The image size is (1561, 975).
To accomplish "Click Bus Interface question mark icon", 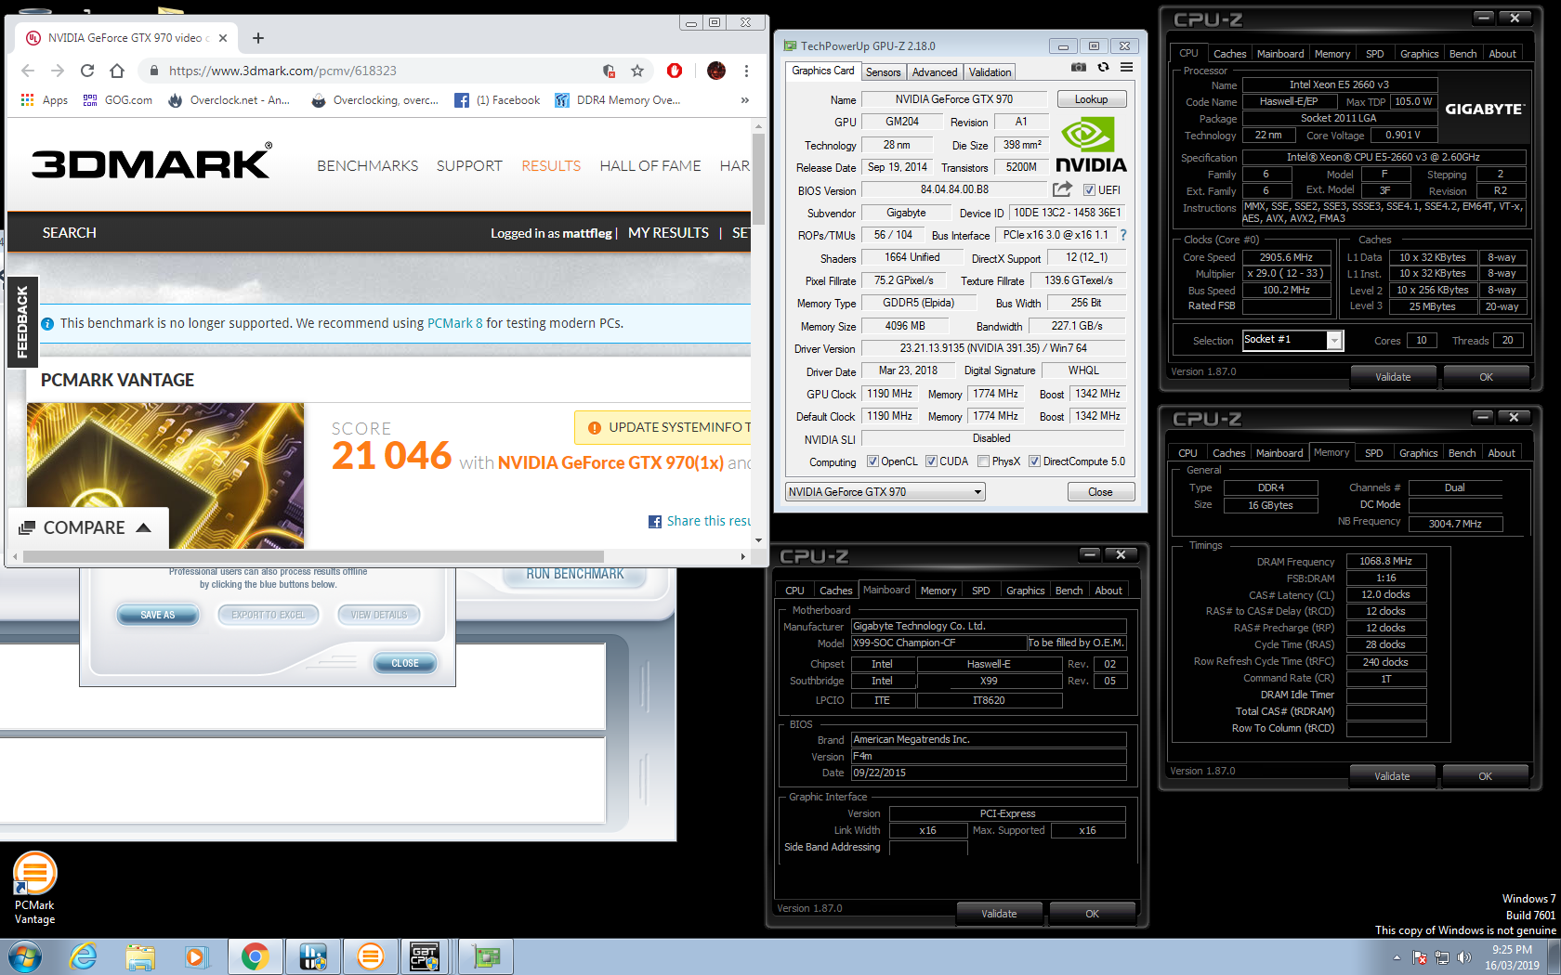I will 1123,235.
